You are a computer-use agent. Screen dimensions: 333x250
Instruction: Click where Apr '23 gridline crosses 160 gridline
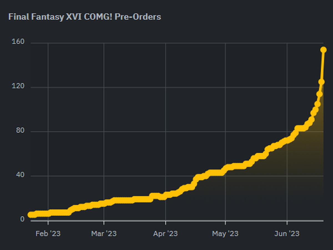tap(165, 43)
